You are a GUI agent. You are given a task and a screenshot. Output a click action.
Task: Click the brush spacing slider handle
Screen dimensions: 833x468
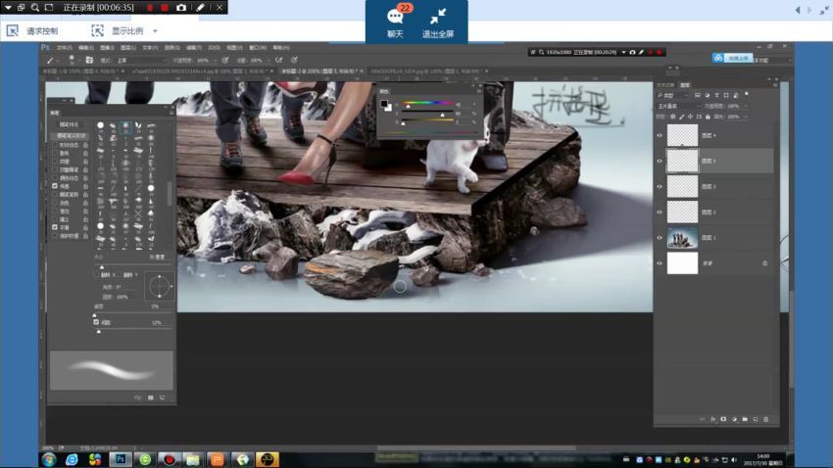click(99, 331)
